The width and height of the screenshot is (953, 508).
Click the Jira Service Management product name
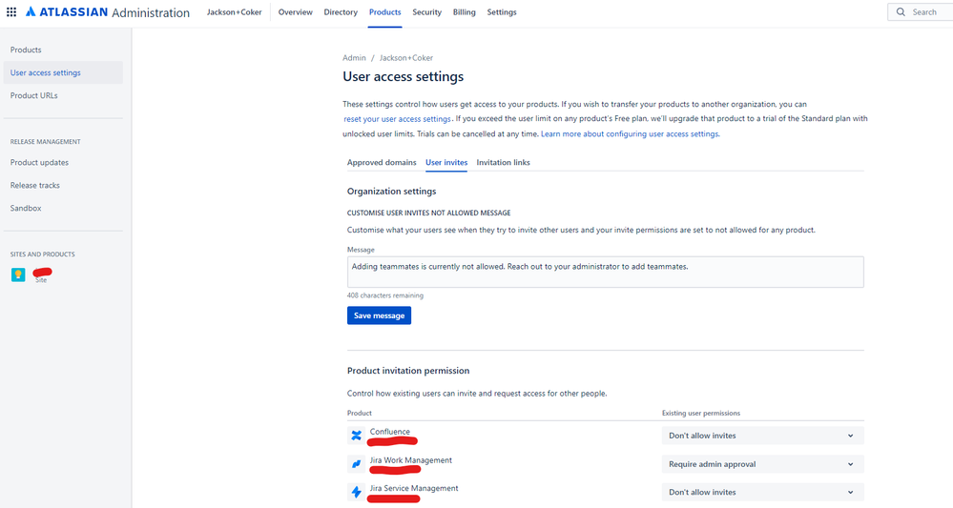[414, 488]
